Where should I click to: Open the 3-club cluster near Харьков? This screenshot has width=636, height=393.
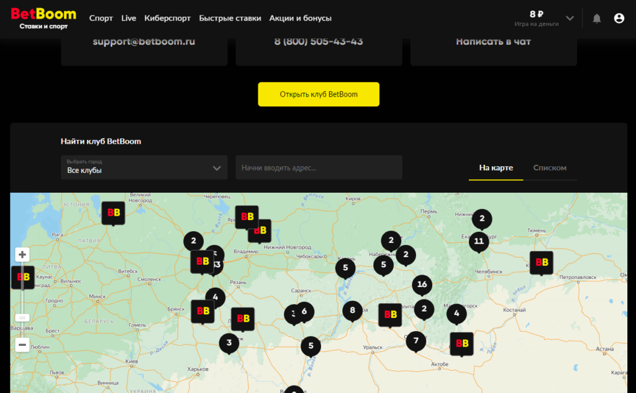(x=229, y=343)
